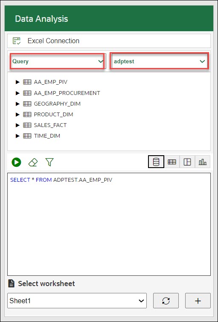This screenshot has height=322, width=218.
Task: Switch to the bar chart view icon
Action: click(202, 162)
